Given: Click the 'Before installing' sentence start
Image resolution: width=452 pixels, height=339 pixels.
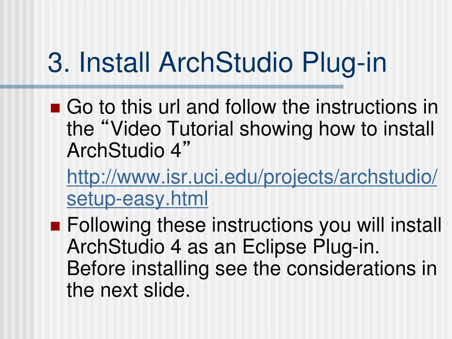Looking at the screenshot, I should (x=138, y=268).
